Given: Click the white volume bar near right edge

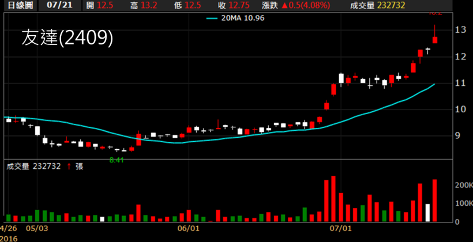Looking at the screenshot, I should click(x=427, y=213).
